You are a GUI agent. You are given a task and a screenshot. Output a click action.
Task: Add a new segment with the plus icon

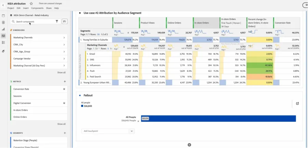(65, 133)
